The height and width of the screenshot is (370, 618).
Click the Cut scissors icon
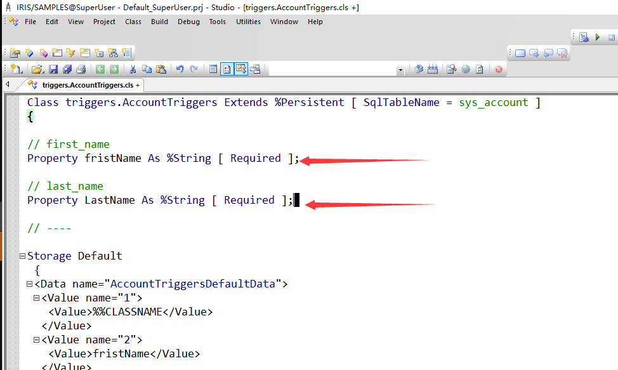click(x=133, y=69)
